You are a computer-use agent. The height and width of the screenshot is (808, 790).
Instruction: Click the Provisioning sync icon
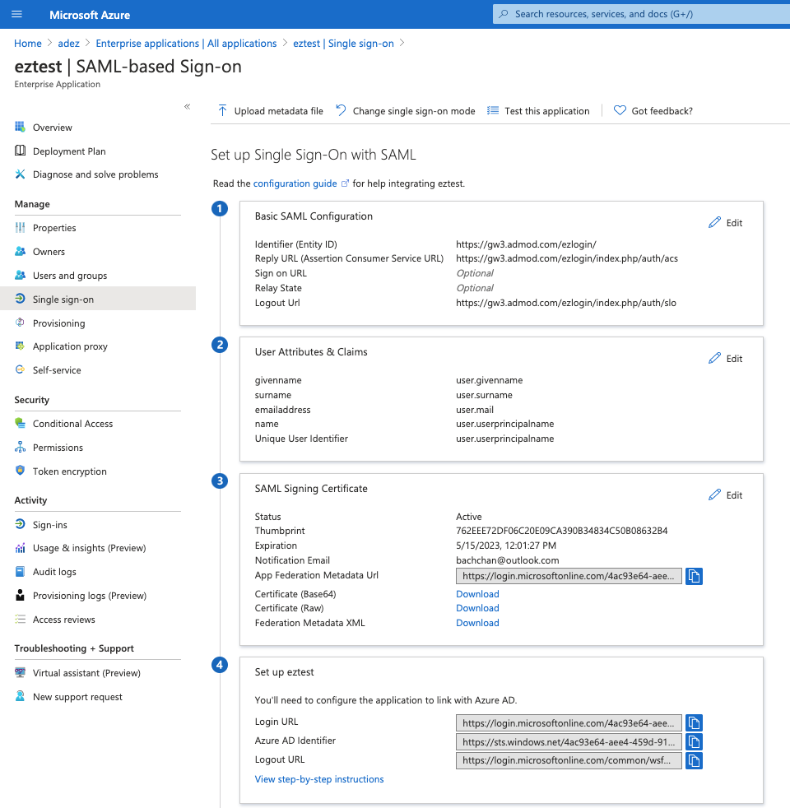click(20, 323)
